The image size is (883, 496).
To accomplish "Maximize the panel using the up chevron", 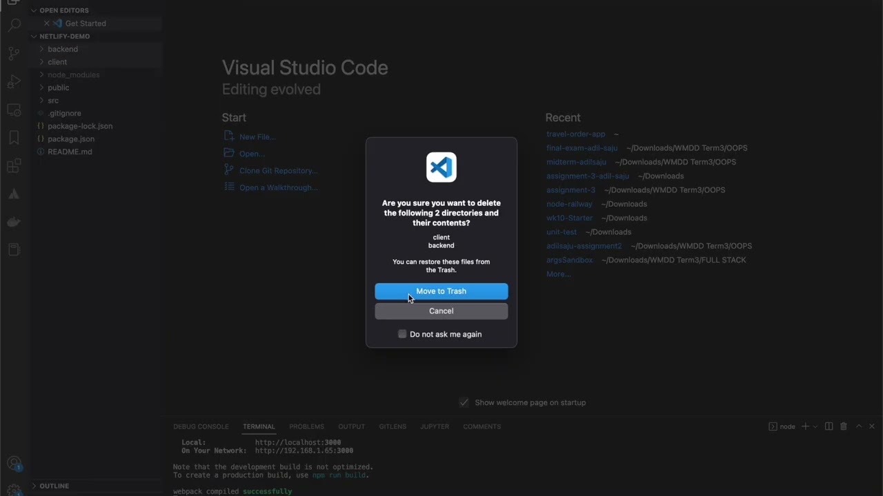I will 859,426.
